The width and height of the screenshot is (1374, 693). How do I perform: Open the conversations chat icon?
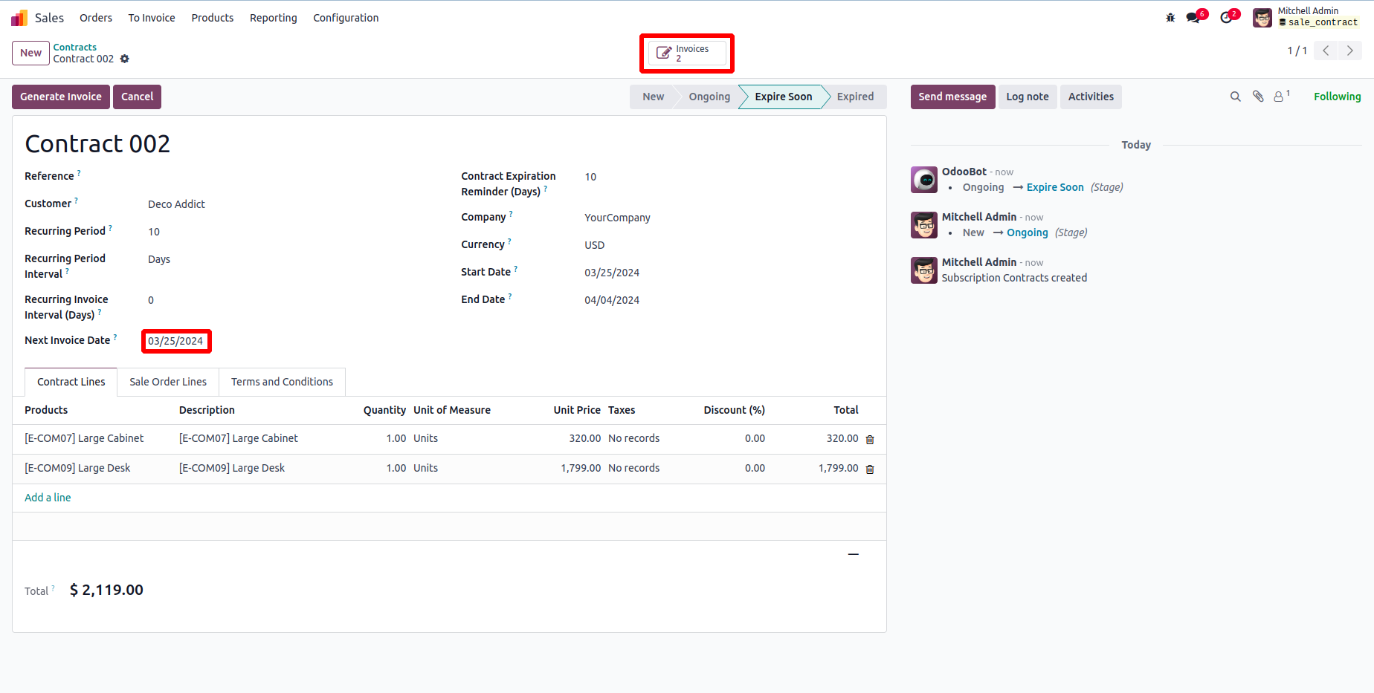point(1193,18)
